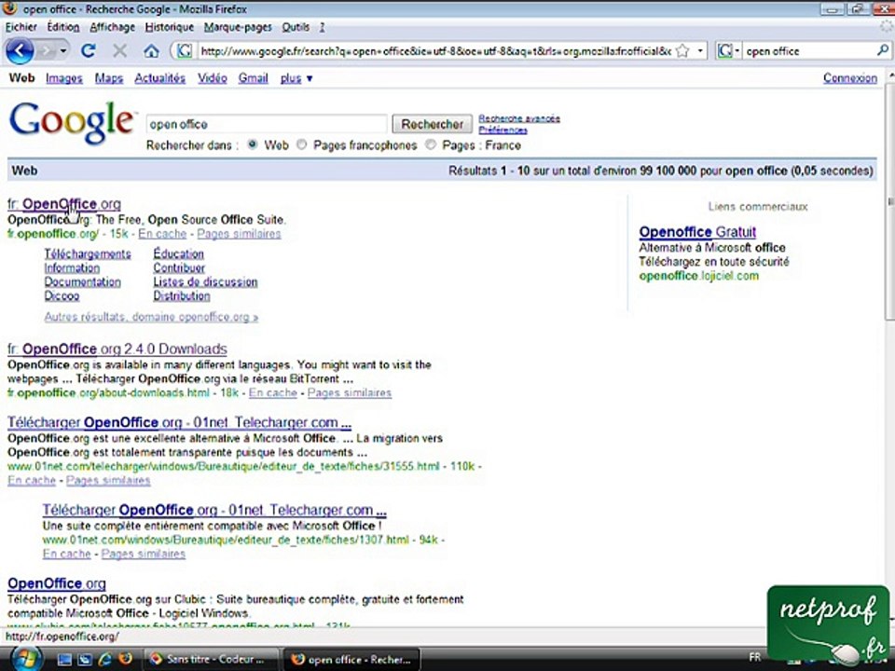Click the Google logo

72,123
